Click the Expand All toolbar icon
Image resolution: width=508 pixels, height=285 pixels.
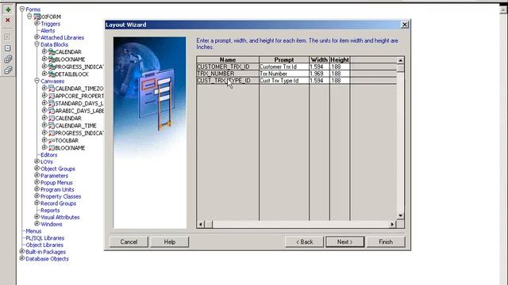coord(8,59)
